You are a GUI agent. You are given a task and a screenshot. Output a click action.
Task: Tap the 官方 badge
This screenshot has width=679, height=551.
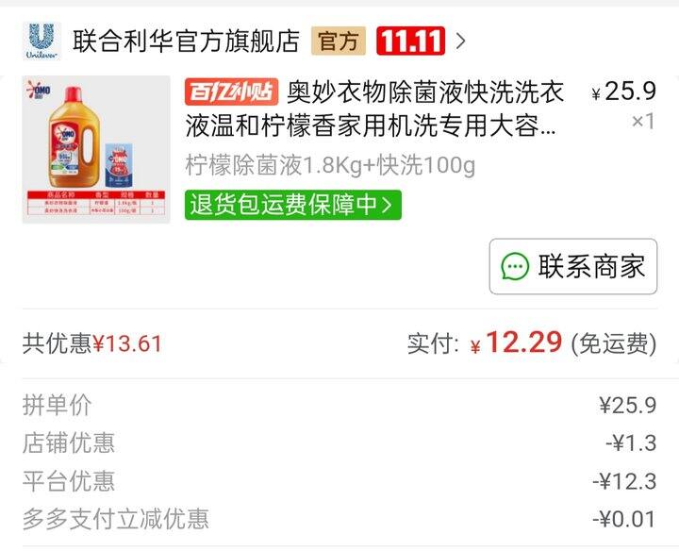339,42
